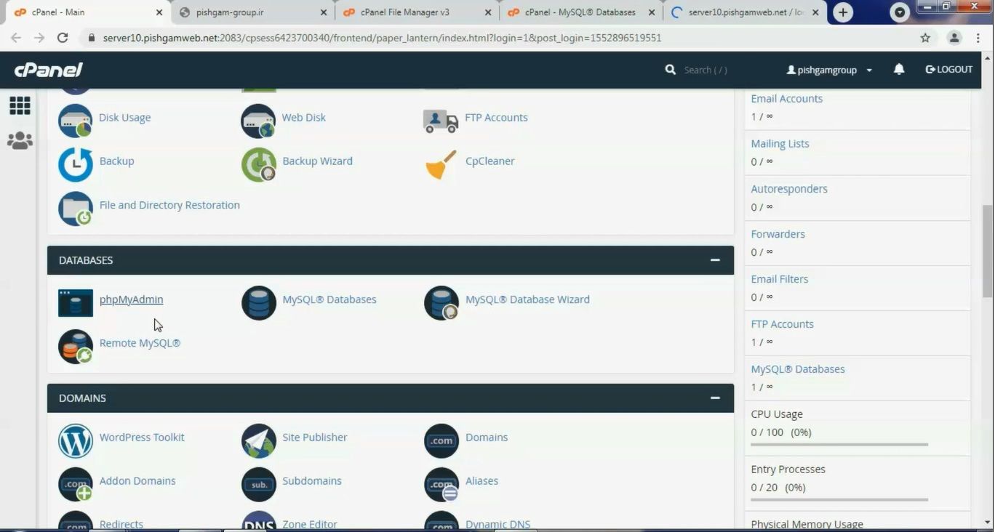
Task: Open MySQL® Databases in the statistics sidebar
Action: (x=798, y=369)
